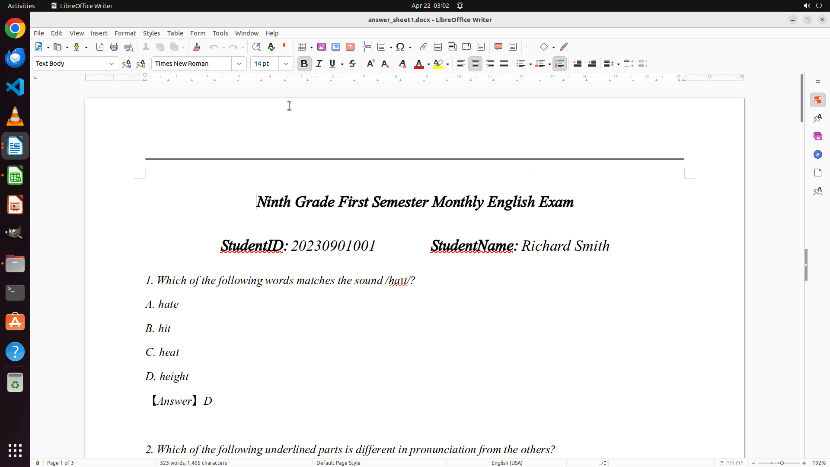Open the paragraph style dropdown

click(112, 64)
